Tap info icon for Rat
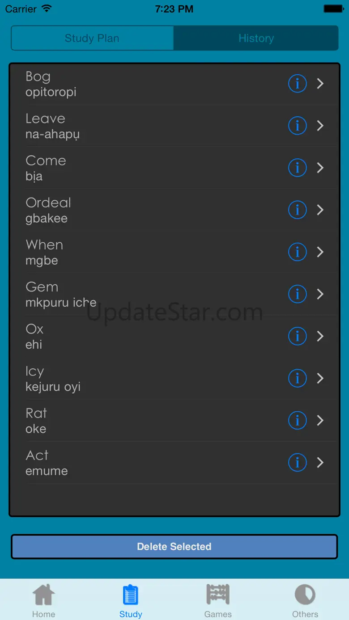The image size is (349, 620). tap(297, 420)
